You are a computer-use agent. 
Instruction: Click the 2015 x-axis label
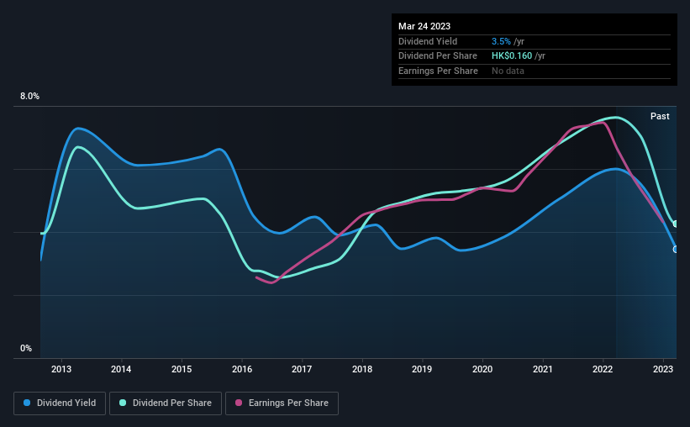[x=182, y=369]
